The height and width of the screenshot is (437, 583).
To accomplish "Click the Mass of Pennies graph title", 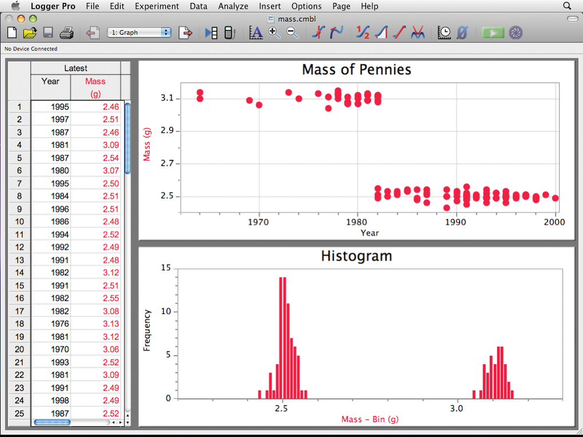I will (x=357, y=70).
